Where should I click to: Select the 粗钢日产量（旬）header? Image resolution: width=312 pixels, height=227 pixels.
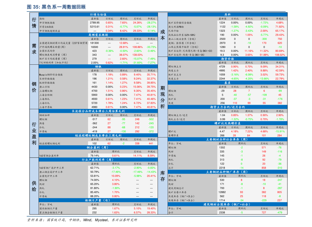point(98,200)
